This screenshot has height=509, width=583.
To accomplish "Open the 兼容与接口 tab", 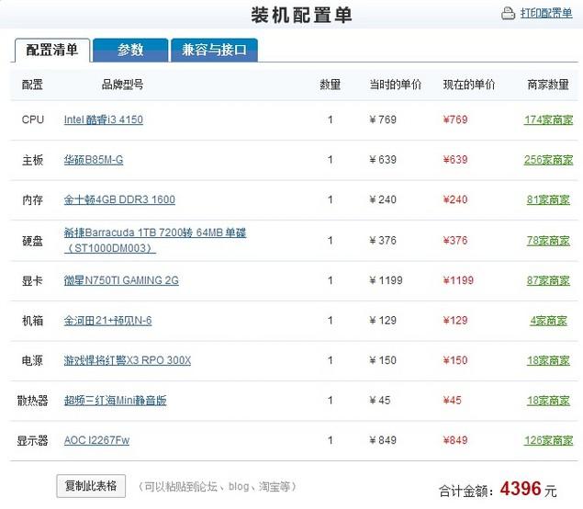I will (x=214, y=50).
